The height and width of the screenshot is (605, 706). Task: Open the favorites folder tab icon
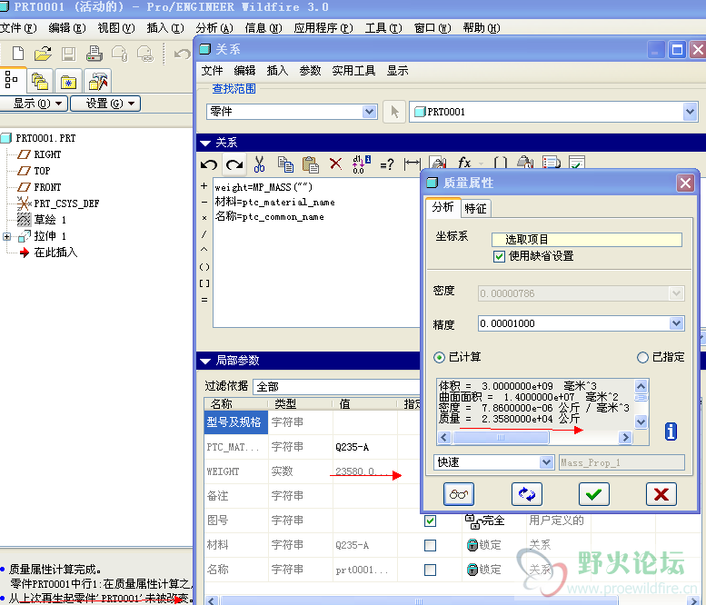point(68,82)
